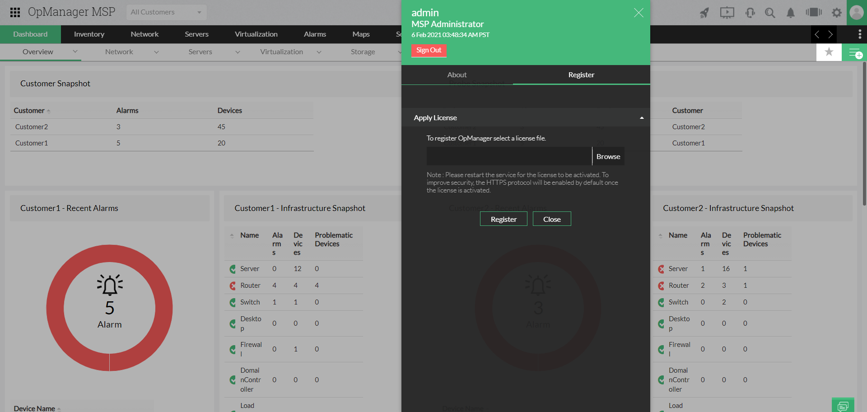867x412 pixels.
Task: Expand the Virtualization submenu chevron
Action: (319, 52)
